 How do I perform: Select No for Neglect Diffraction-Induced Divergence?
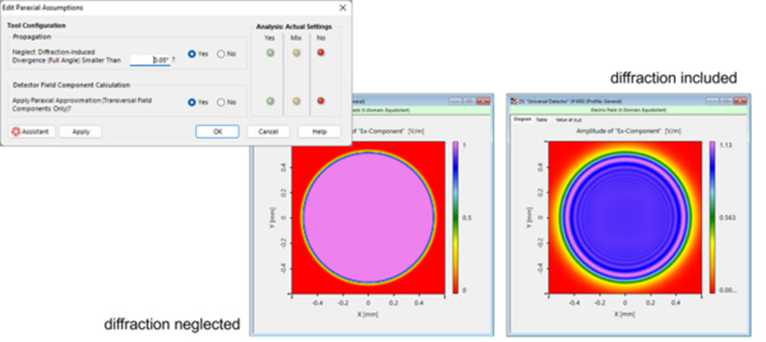(x=221, y=54)
